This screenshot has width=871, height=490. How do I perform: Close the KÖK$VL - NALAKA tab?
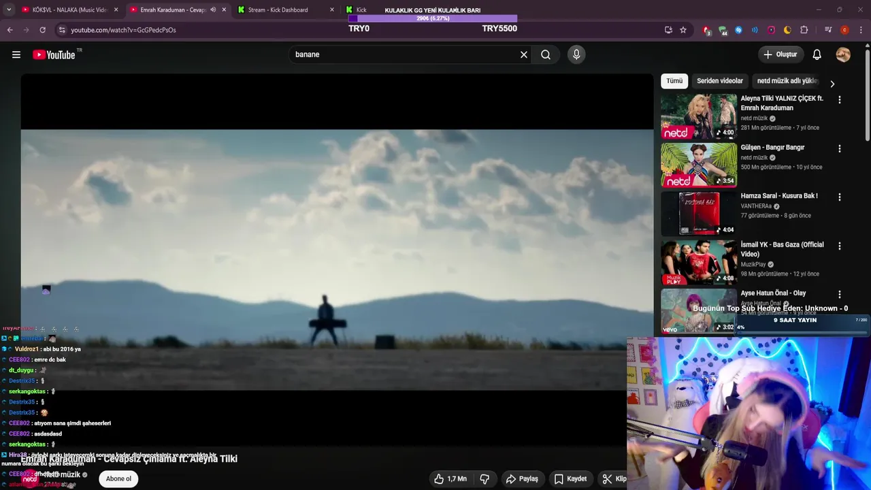(116, 10)
